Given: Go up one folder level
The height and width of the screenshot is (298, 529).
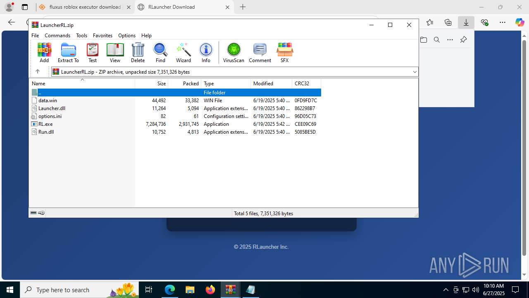Looking at the screenshot, I should [37, 72].
